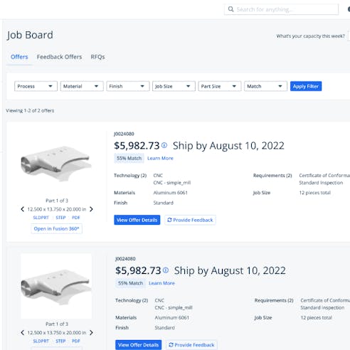Click the price info icon on second offer
Image resolution: width=350 pixels, height=350 pixels.
pos(166,270)
